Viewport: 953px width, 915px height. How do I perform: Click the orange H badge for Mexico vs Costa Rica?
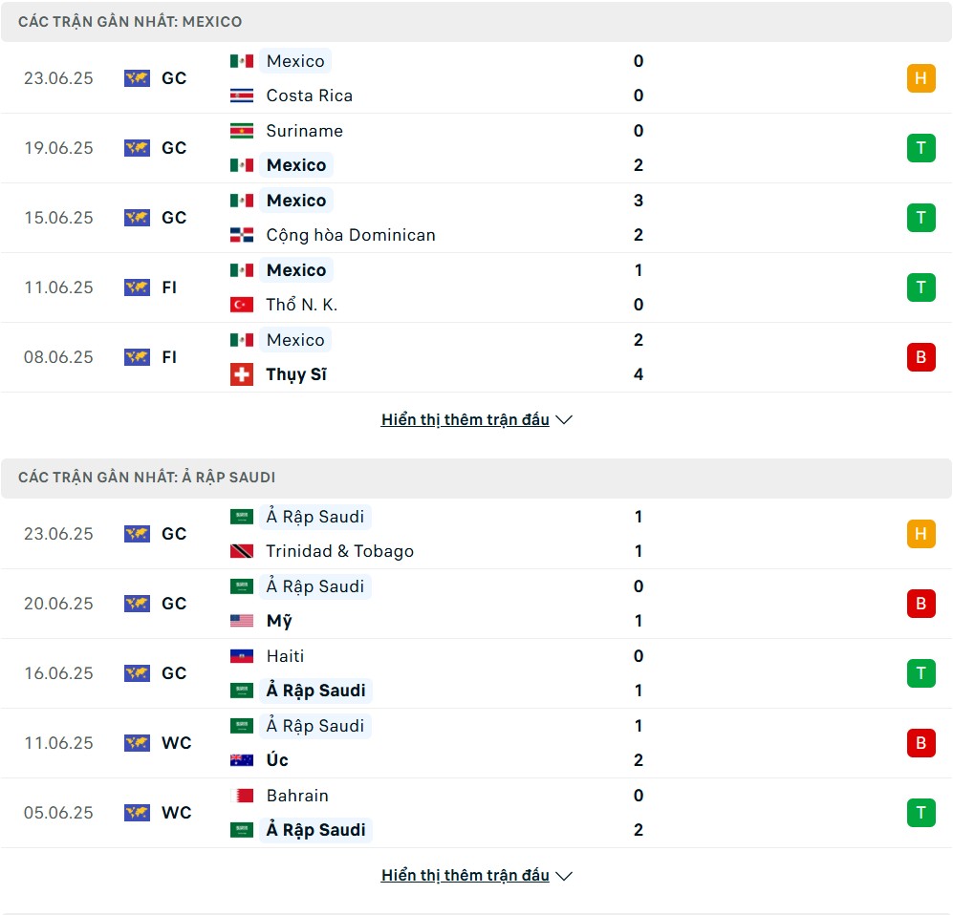click(x=921, y=78)
